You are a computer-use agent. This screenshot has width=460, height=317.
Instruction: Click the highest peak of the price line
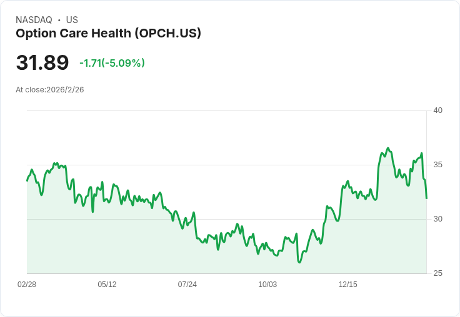coord(388,149)
